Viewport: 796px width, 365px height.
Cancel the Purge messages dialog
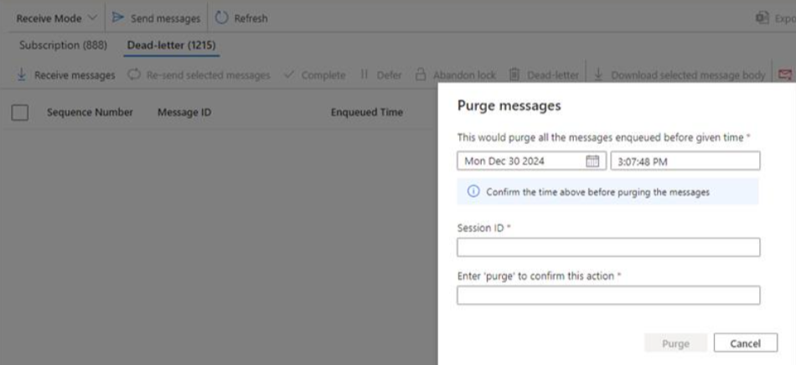pyautogui.click(x=745, y=342)
